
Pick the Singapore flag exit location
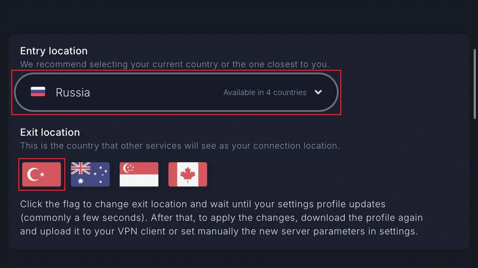point(139,174)
